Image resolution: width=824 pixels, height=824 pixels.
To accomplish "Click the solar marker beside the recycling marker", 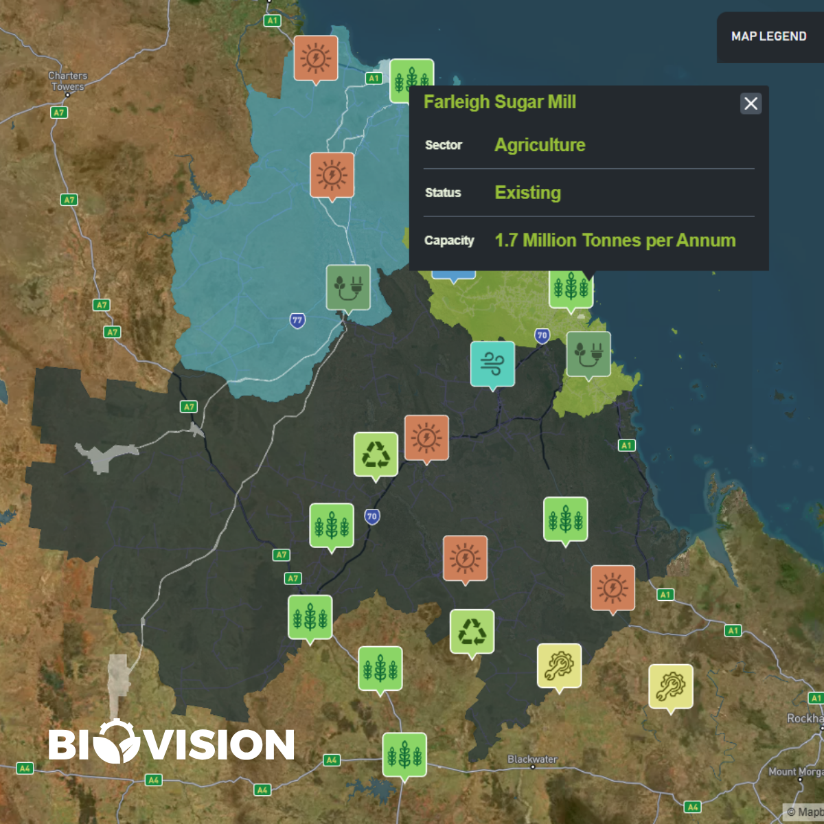I will (x=426, y=437).
